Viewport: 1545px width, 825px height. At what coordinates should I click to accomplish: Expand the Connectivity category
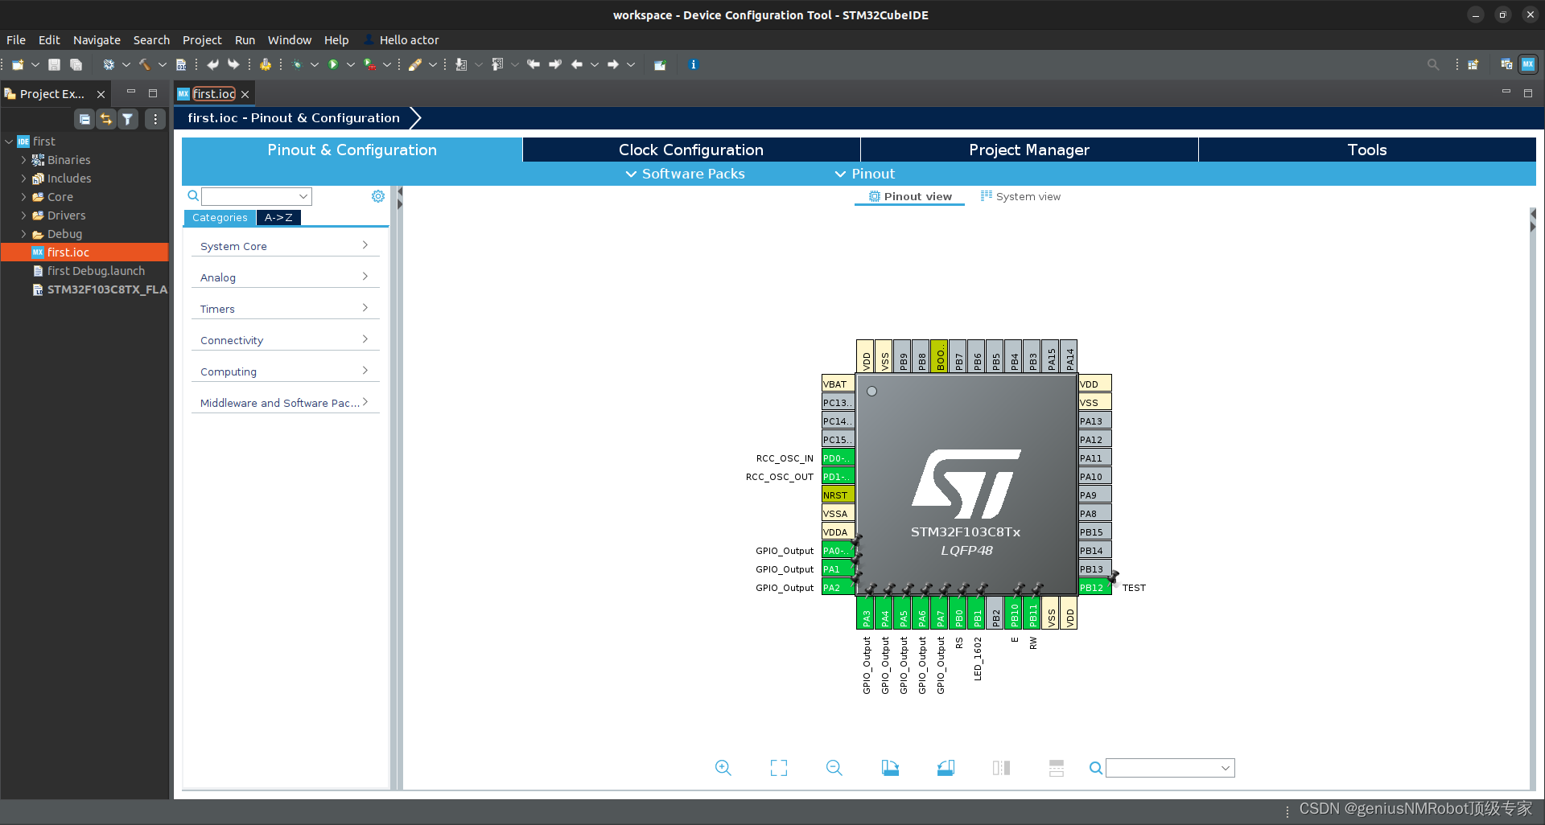pyautogui.click(x=284, y=339)
